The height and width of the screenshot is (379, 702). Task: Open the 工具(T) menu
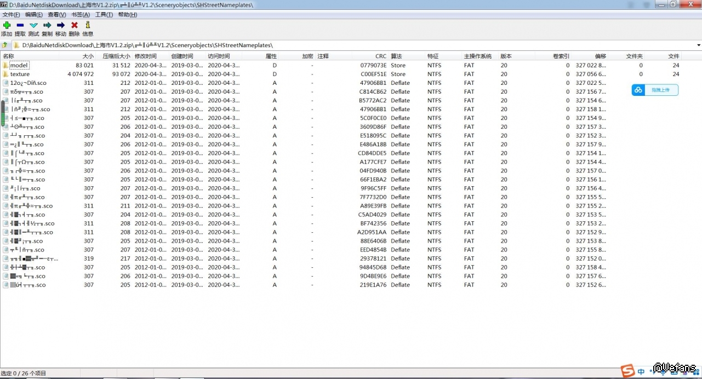(104, 15)
